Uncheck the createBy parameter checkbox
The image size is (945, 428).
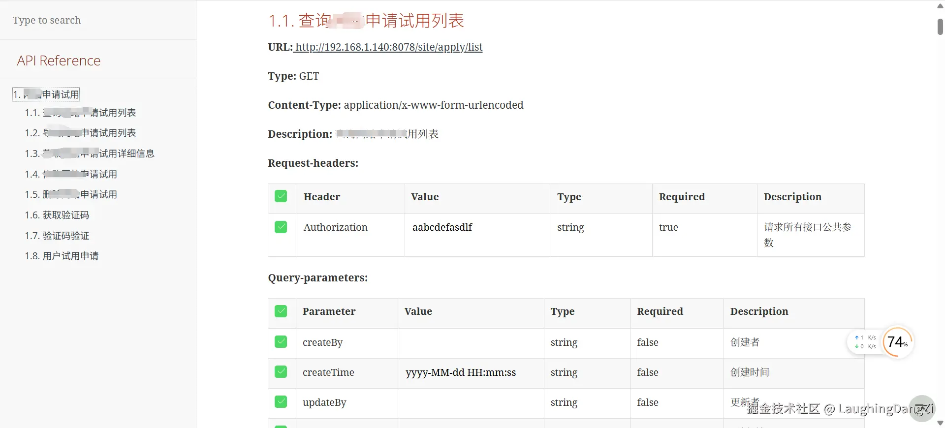coord(281,342)
